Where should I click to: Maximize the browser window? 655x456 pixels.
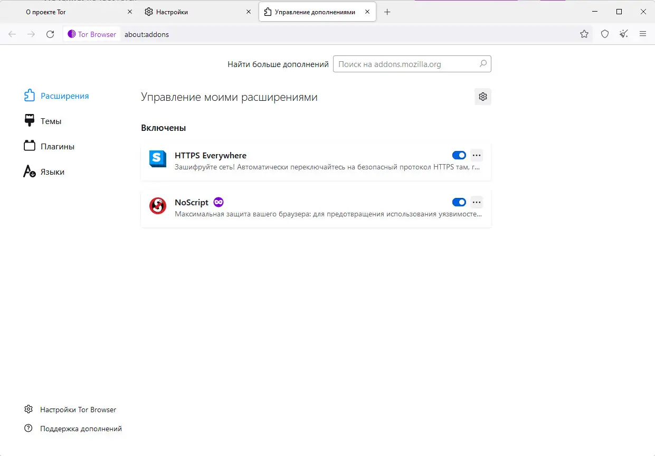tap(619, 12)
